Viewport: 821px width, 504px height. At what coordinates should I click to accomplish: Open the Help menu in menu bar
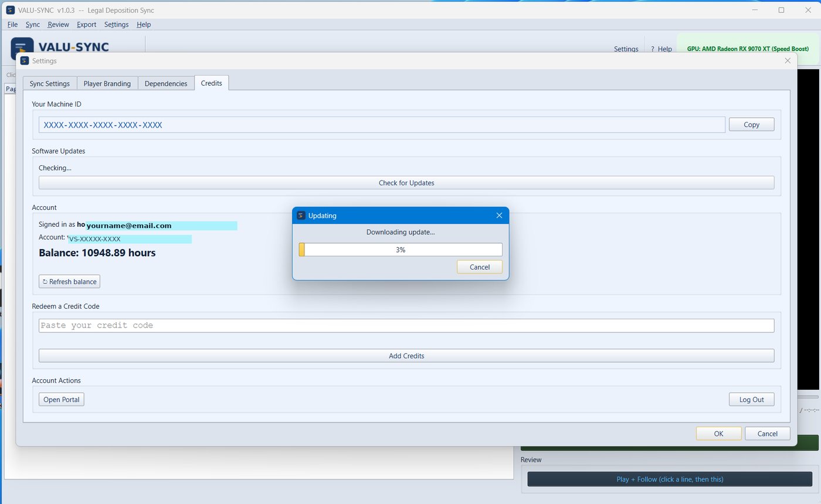(x=144, y=25)
